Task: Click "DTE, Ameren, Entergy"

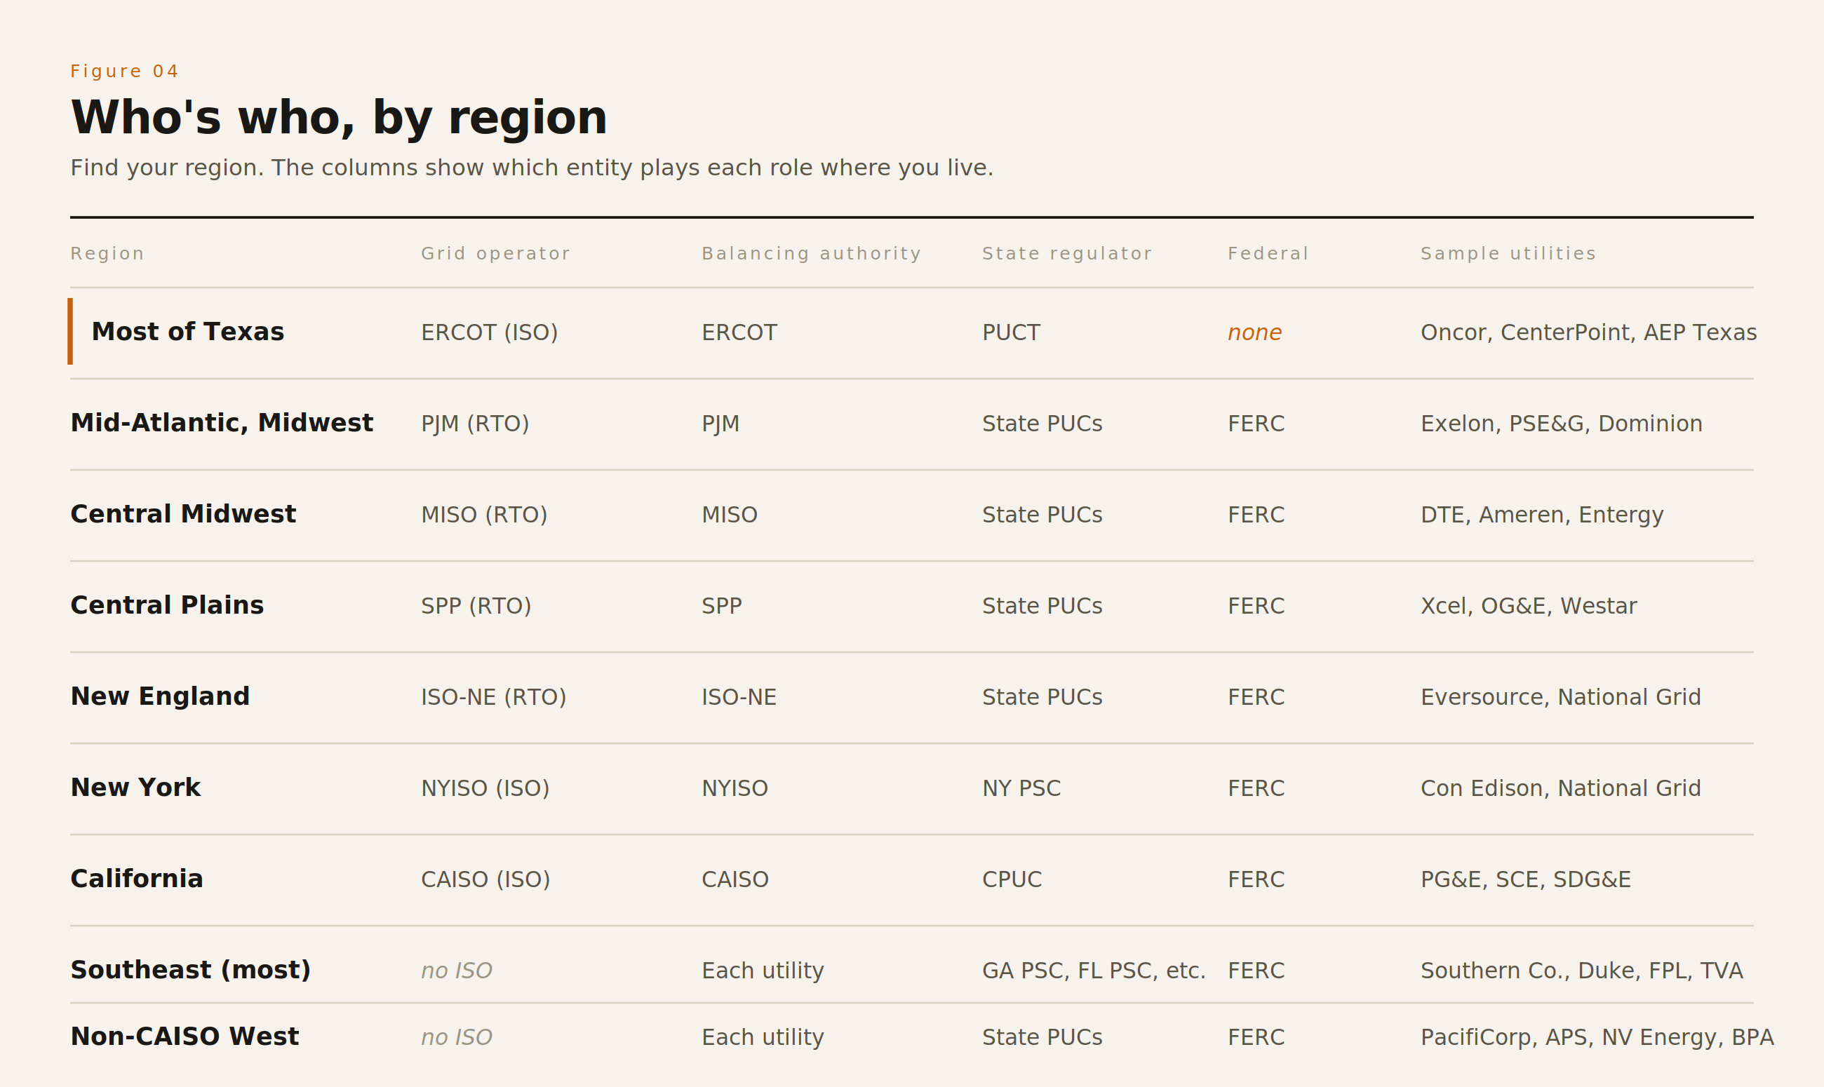Action: (1543, 515)
